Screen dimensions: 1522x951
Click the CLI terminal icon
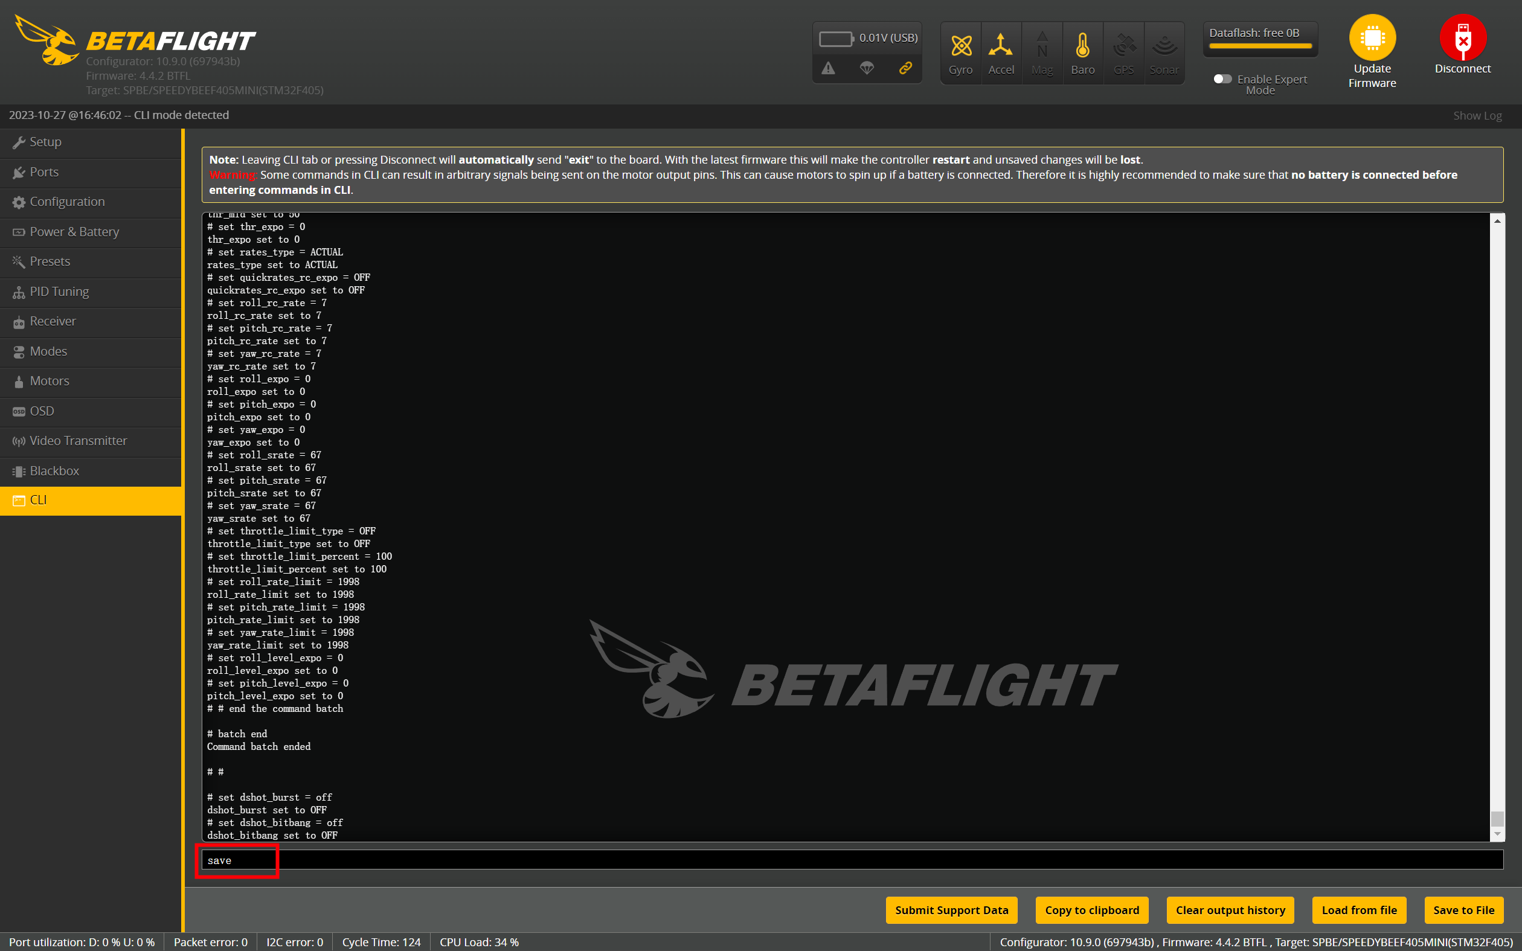tap(19, 500)
